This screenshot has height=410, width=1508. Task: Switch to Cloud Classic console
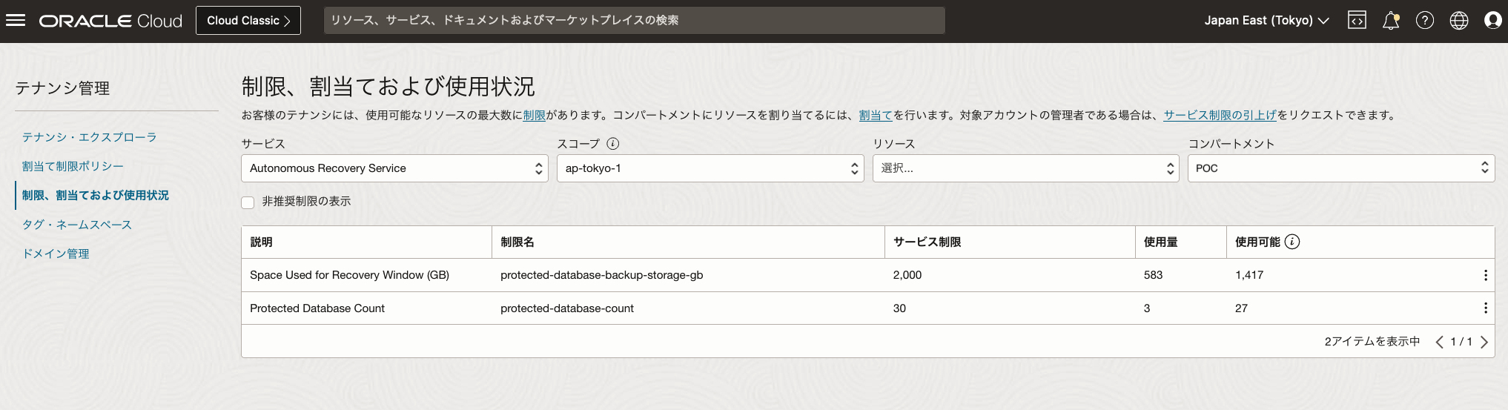(x=248, y=21)
